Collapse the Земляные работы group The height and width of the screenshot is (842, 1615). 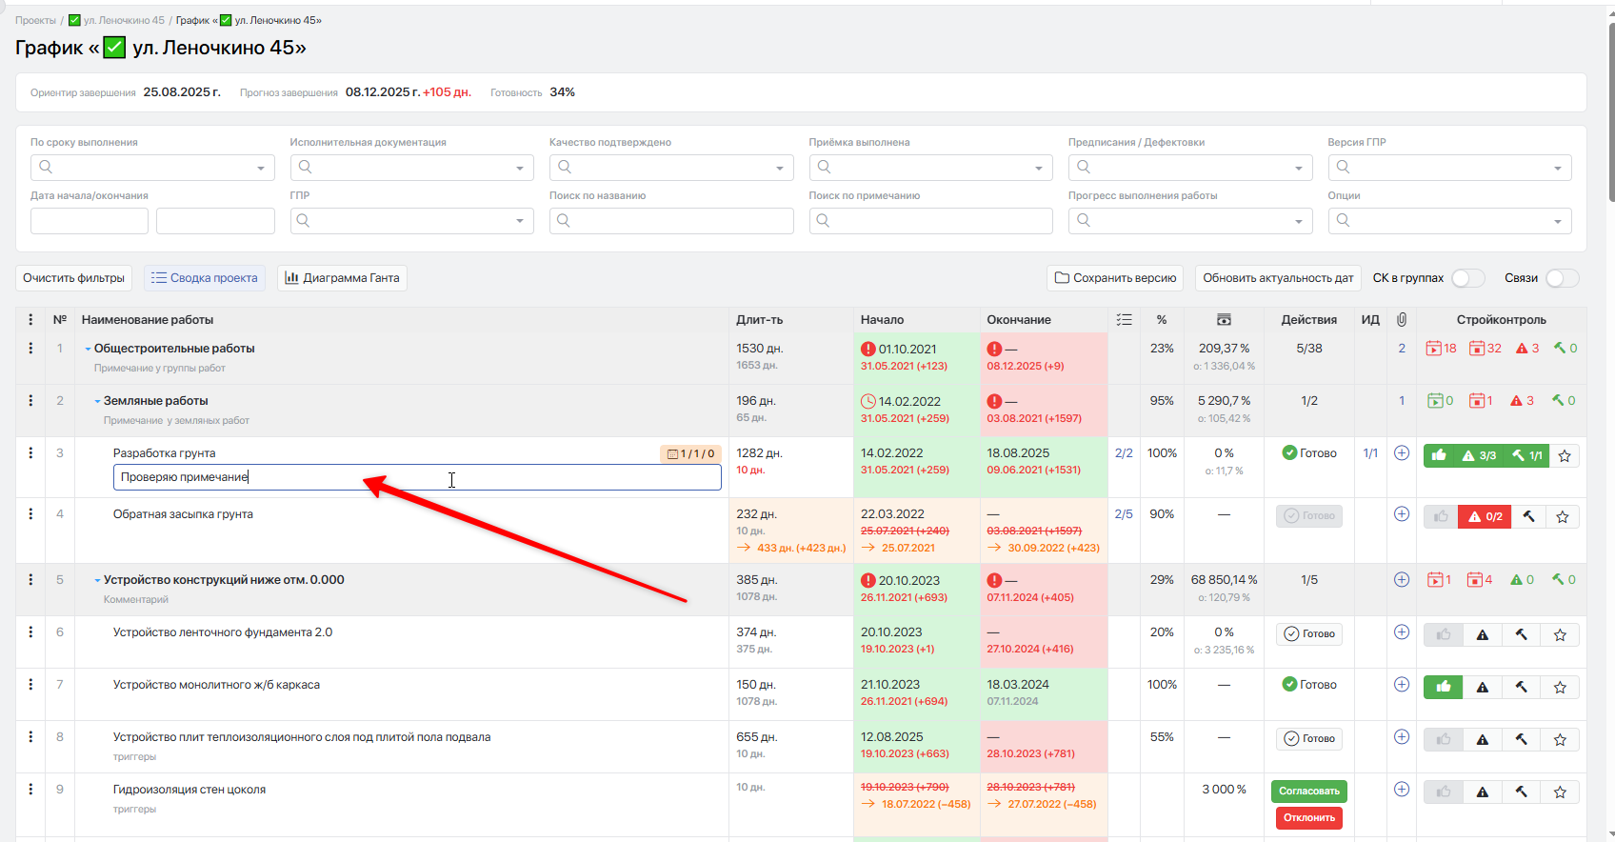(97, 402)
